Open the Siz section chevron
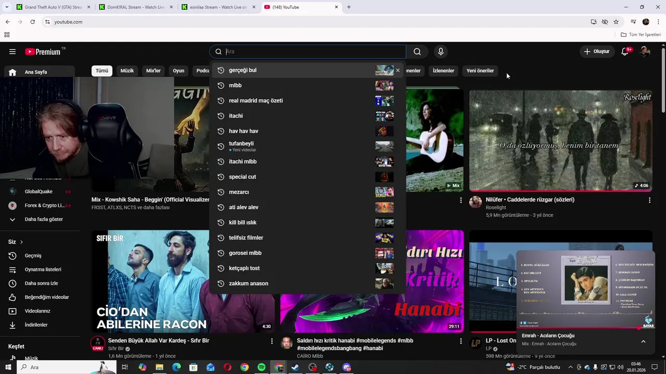The height and width of the screenshot is (374, 666). tap(21, 242)
